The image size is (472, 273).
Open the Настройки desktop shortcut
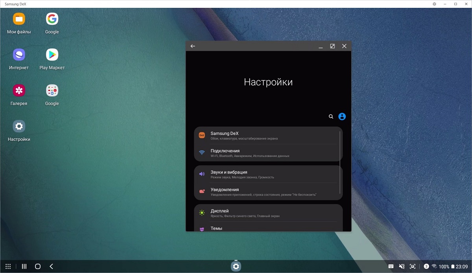tap(19, 126)
